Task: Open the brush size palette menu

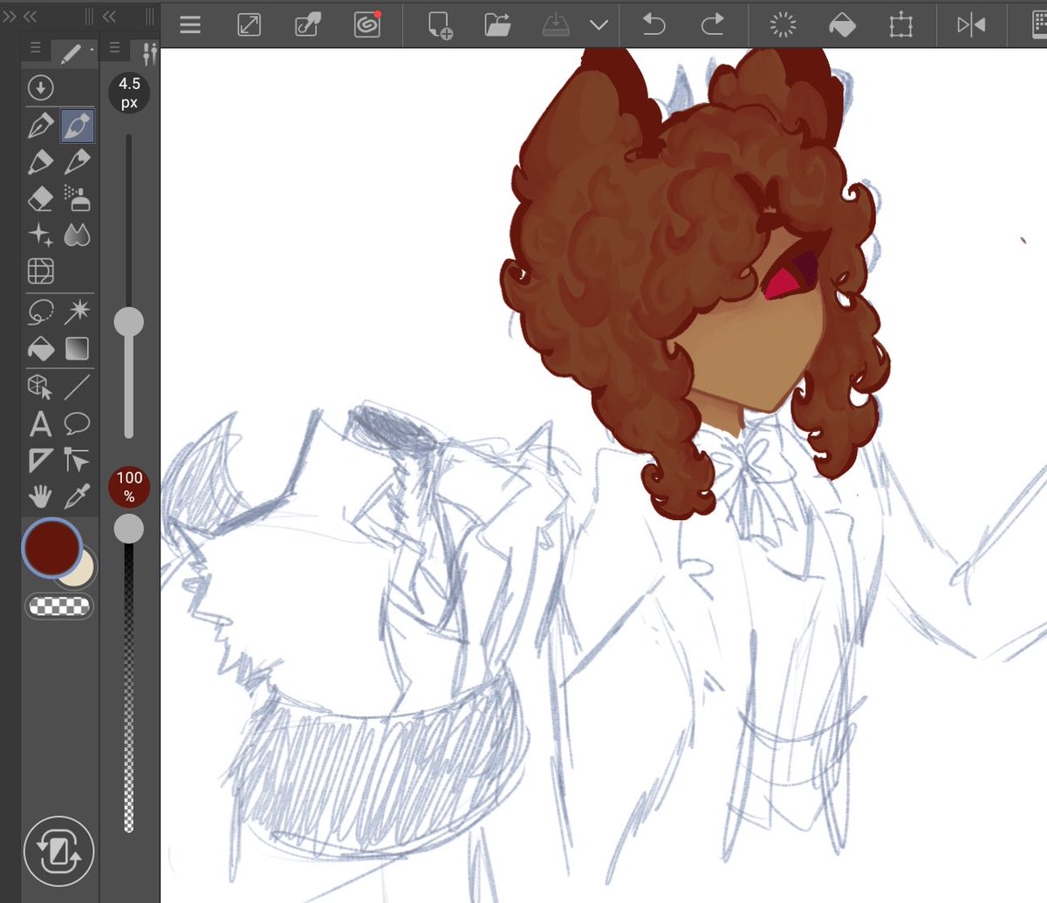Action: coord(114,49)
